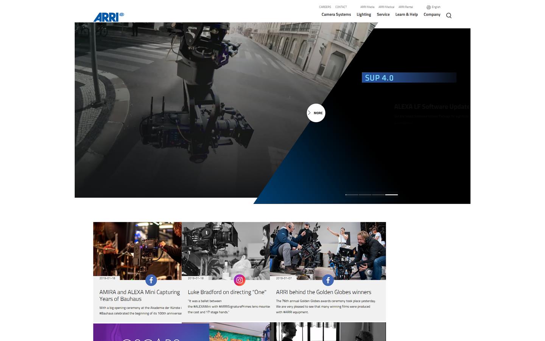Screen dimensions: 545x341
Task: Open "ARRI behind the Golden Globes winners" article
Action: point(323,292)
